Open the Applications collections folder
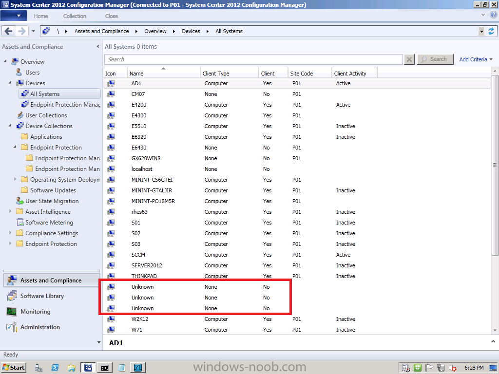Image resolution: width=499 pixels, height=374 pixels. click(46, 137)
